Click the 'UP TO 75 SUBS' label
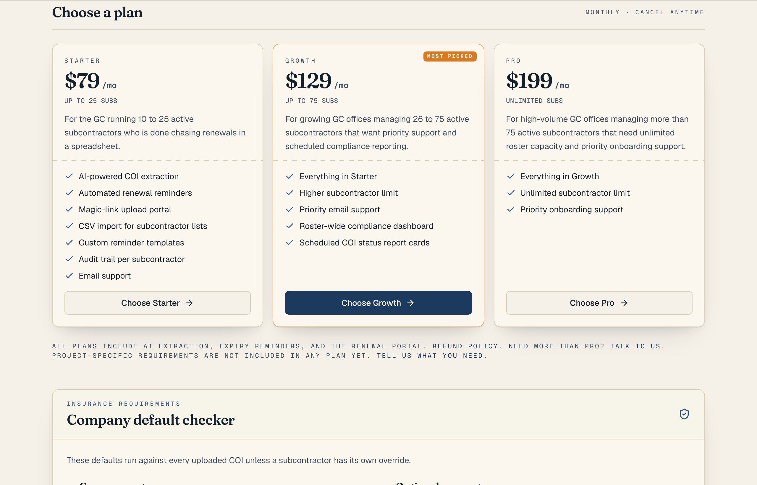Viewport: 757px width, 485px height. (x=311, y=101)
